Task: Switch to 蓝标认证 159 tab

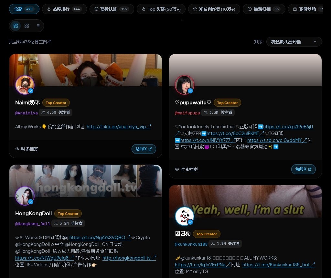Action: tap(112, 9)
